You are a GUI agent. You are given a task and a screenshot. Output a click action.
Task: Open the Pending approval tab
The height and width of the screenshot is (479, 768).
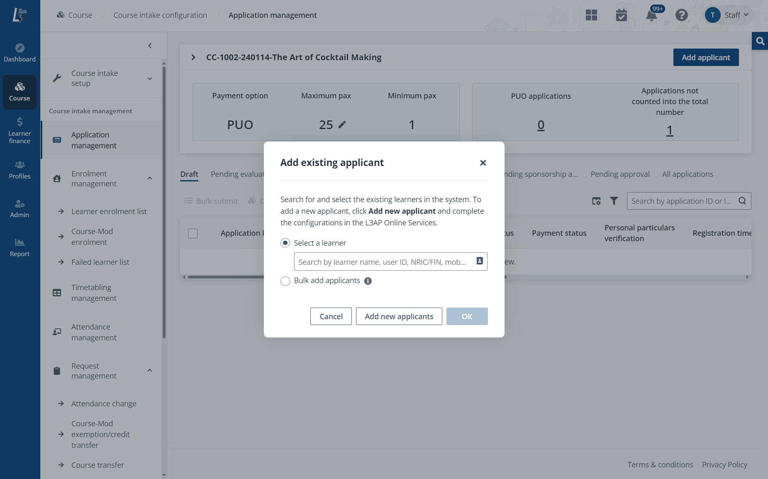620,174
